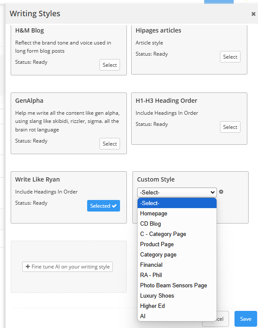The height and width of the screenshot is (328, 258).
Task: Save the writing style settings
Action: point(246,319)
